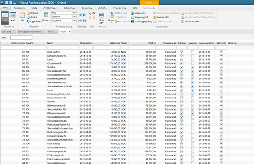Toggle Fakturerad checkbox for order 67
The image size is (254, 164).
pos(221,98)
